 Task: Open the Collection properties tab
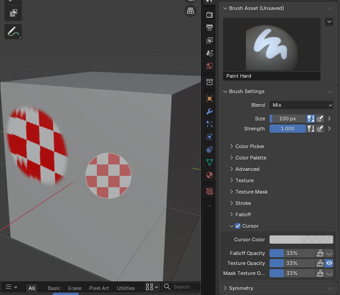[x=210, y=82]
